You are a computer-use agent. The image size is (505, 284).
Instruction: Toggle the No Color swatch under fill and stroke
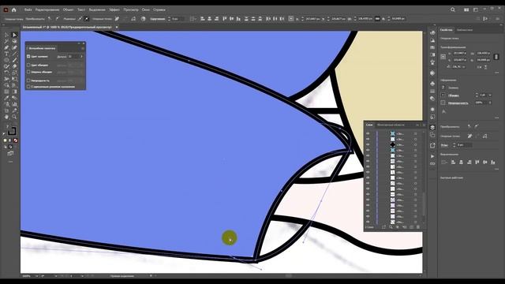16,140
